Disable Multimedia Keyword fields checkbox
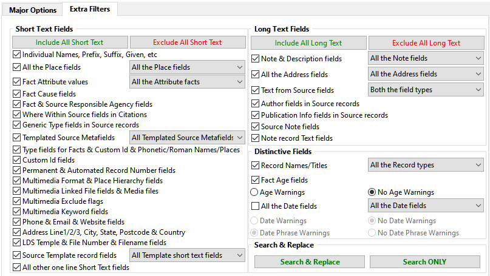 pyautogui.click(x=17, y=212)
